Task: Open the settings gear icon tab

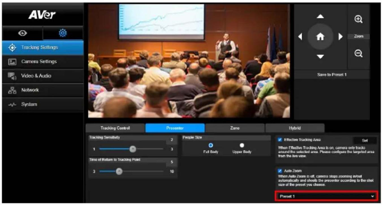Action: pyautogui.click(x=63, y=33)
